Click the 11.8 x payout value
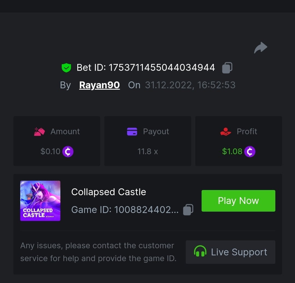This screenshot has height=283, width=295. click(148, 151)
